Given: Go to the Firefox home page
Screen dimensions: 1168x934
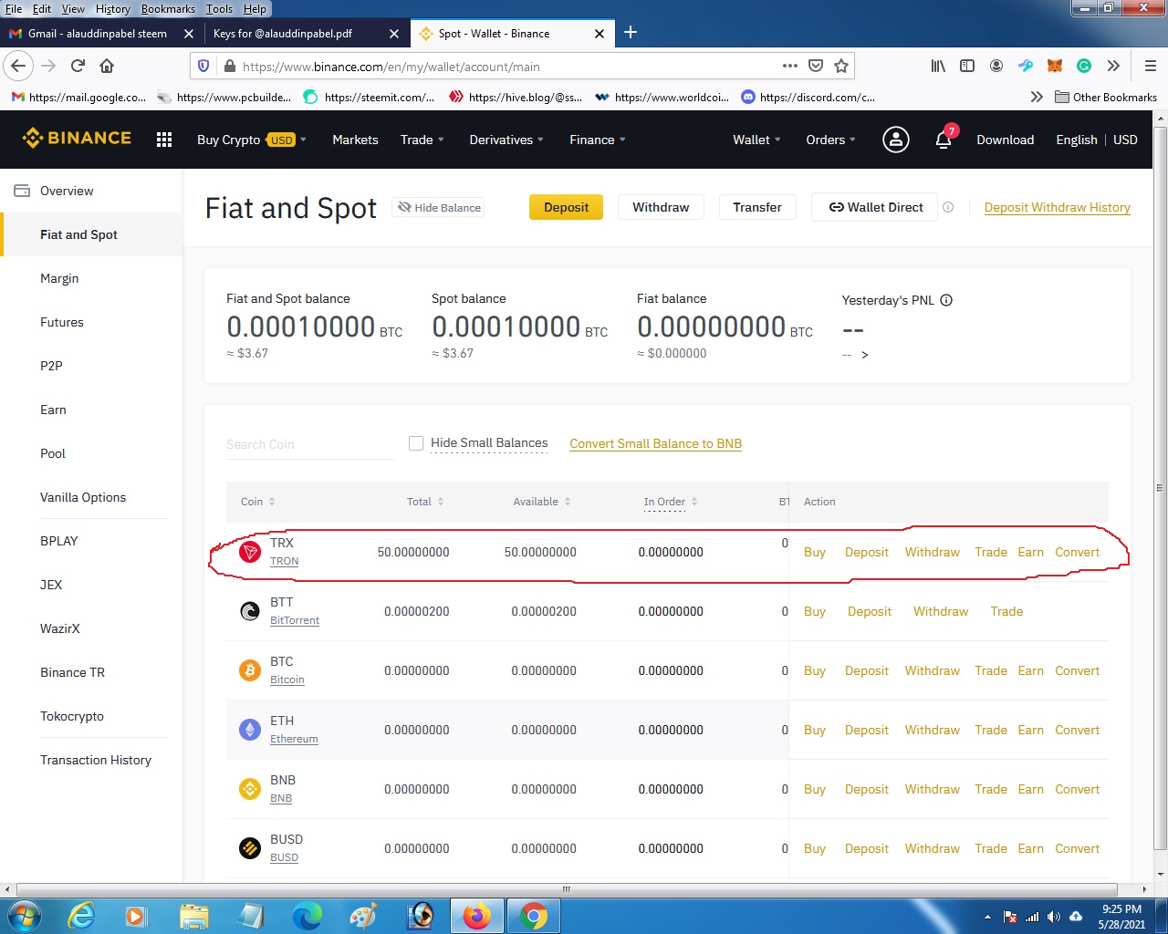Looking at the screenshot, I should coord(107,66).
